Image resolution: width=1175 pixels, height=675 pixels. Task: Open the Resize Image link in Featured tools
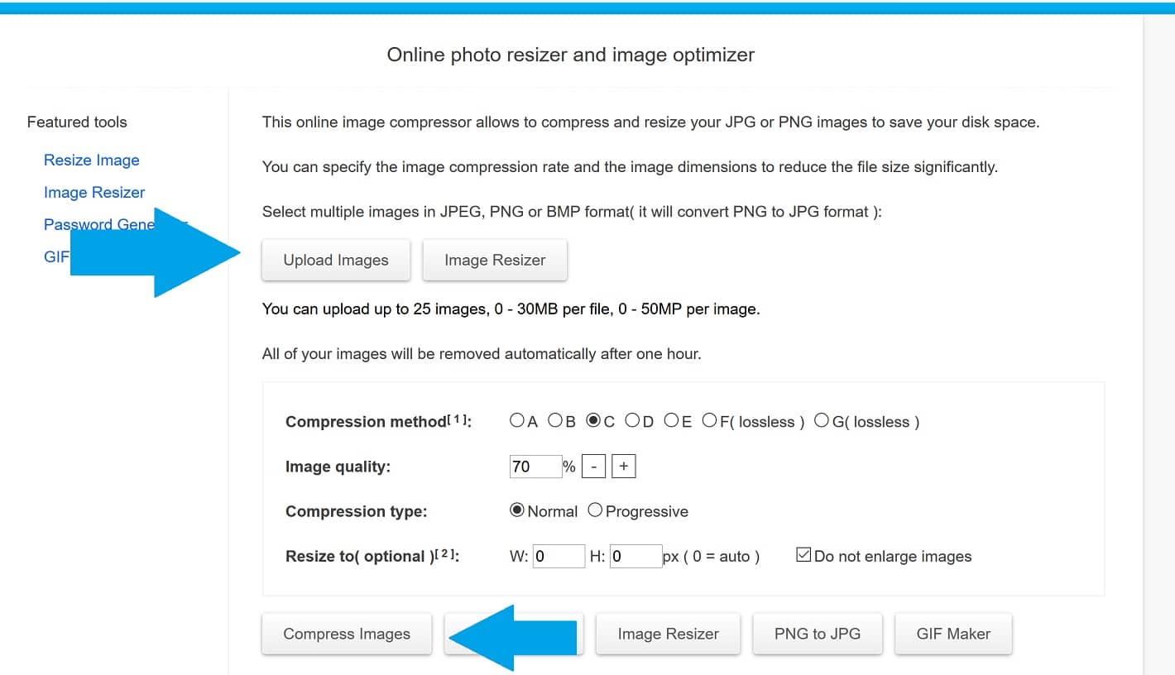point(91,160)
